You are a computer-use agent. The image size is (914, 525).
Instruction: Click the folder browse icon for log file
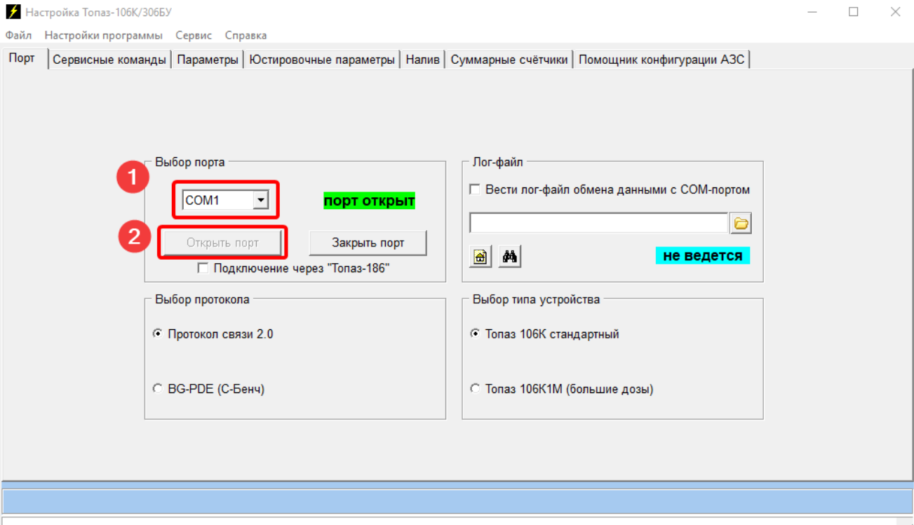741,223
